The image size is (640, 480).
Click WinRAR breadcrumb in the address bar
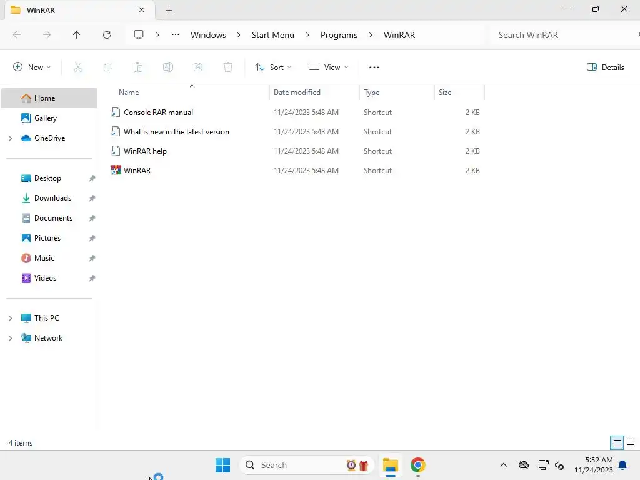[399, 35]
